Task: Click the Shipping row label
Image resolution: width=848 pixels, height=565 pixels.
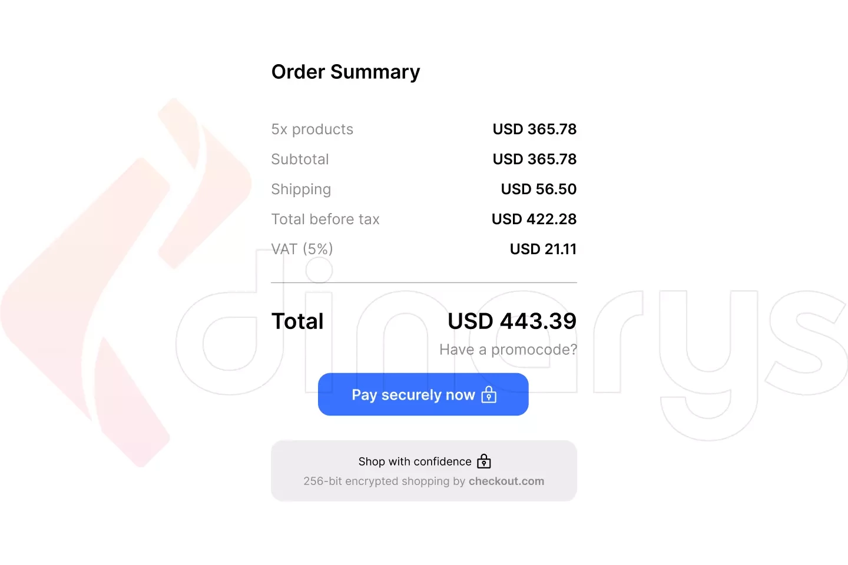Action: pyautogui.click(x=301, y=190)
